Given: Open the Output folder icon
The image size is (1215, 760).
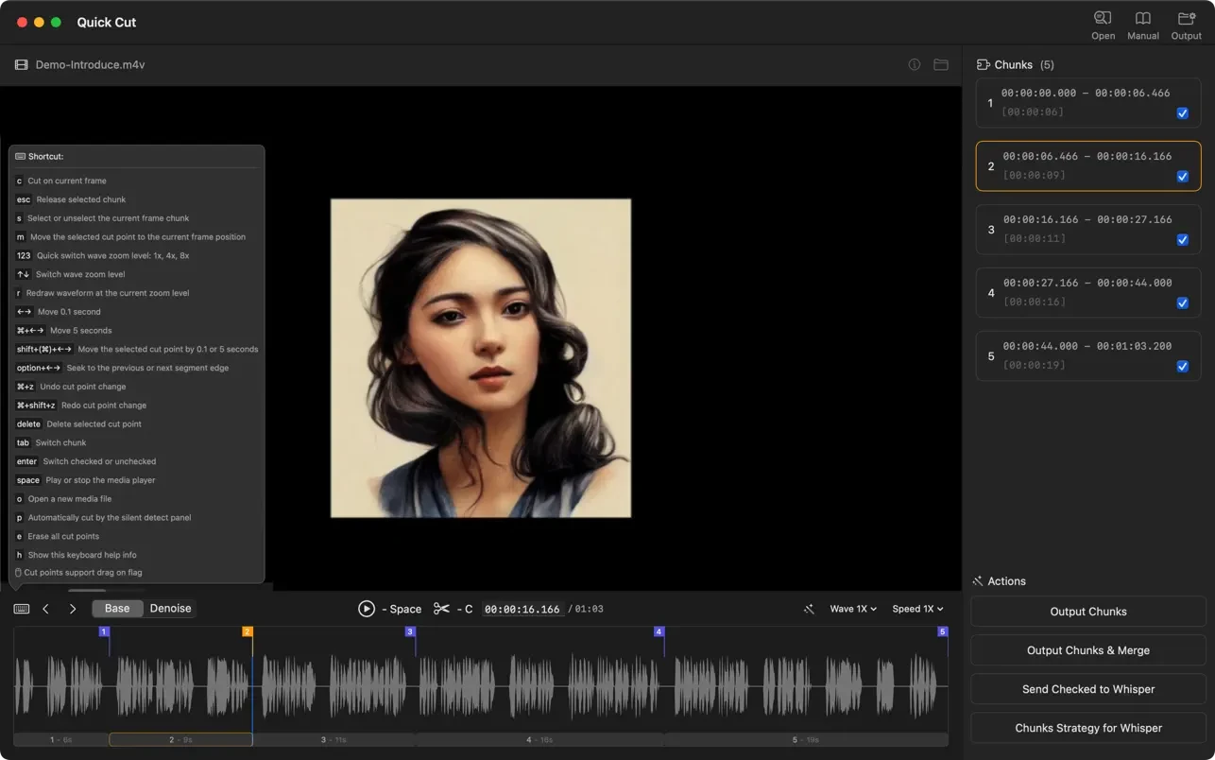Looking at the screenshot, I should (x=1186, y=19).
